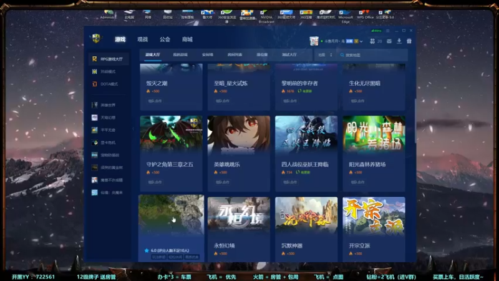The image size is (499, 281).
Task: Open the 生化无尽黑暗 map card
Action: tap(374, 86)
